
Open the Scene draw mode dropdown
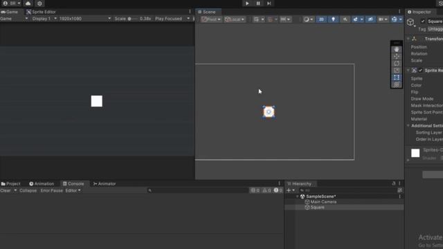(308, 19)
